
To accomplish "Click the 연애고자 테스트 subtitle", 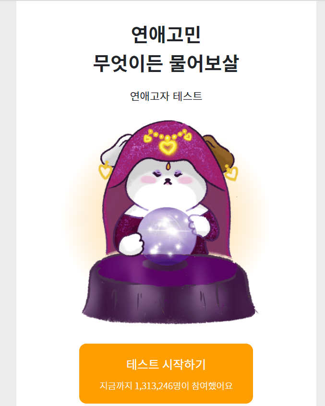I will [x=166, y=96].
